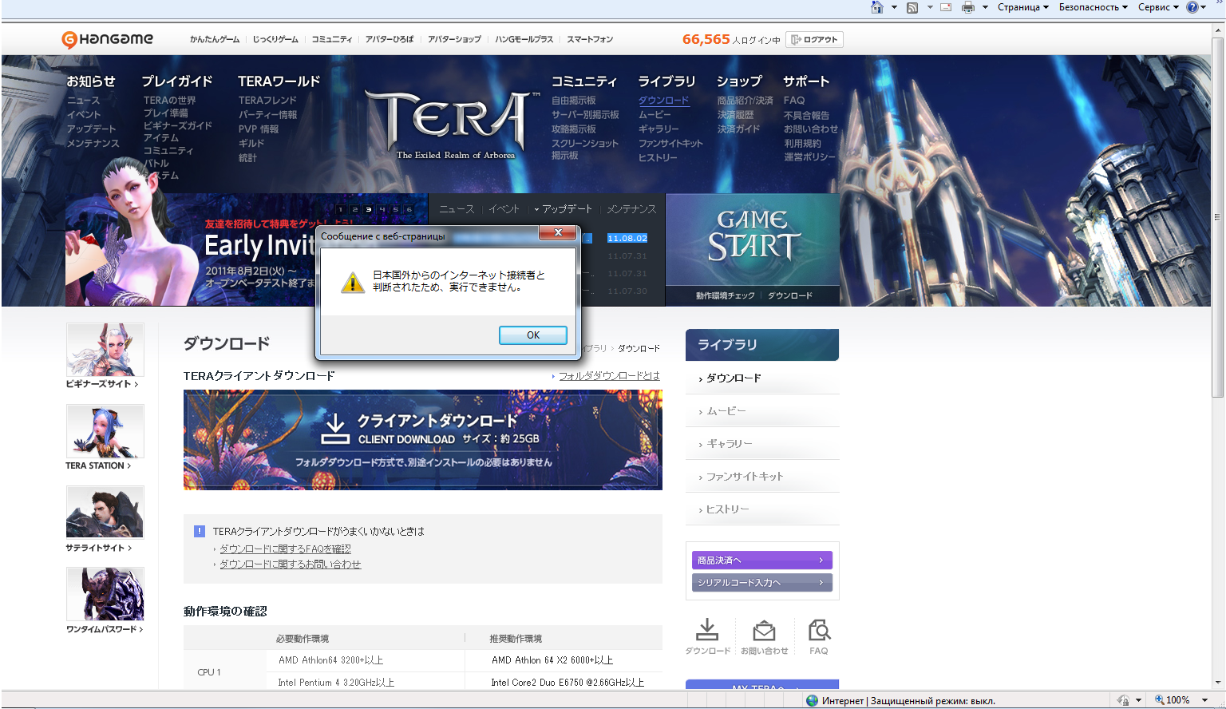
Task: Open the Сервис dropdown menu
Action: [1159, 7]
